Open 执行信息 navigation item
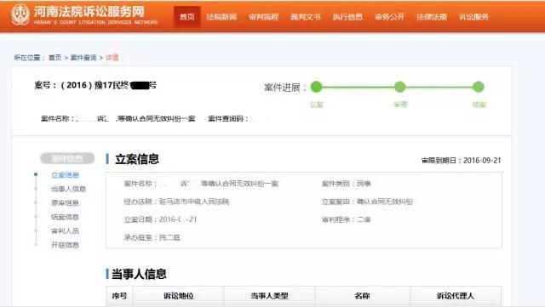545x307 pixels. point(347,17)
